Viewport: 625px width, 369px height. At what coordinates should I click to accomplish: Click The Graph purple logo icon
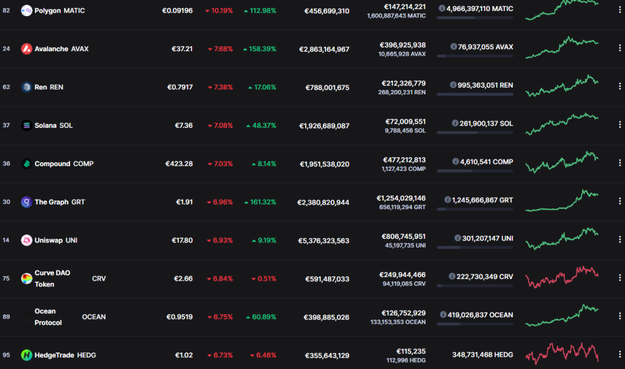26,202
